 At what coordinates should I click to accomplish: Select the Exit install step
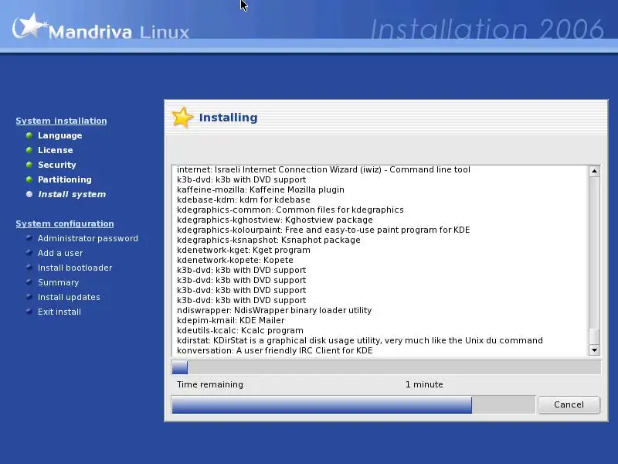click(59, 312)
